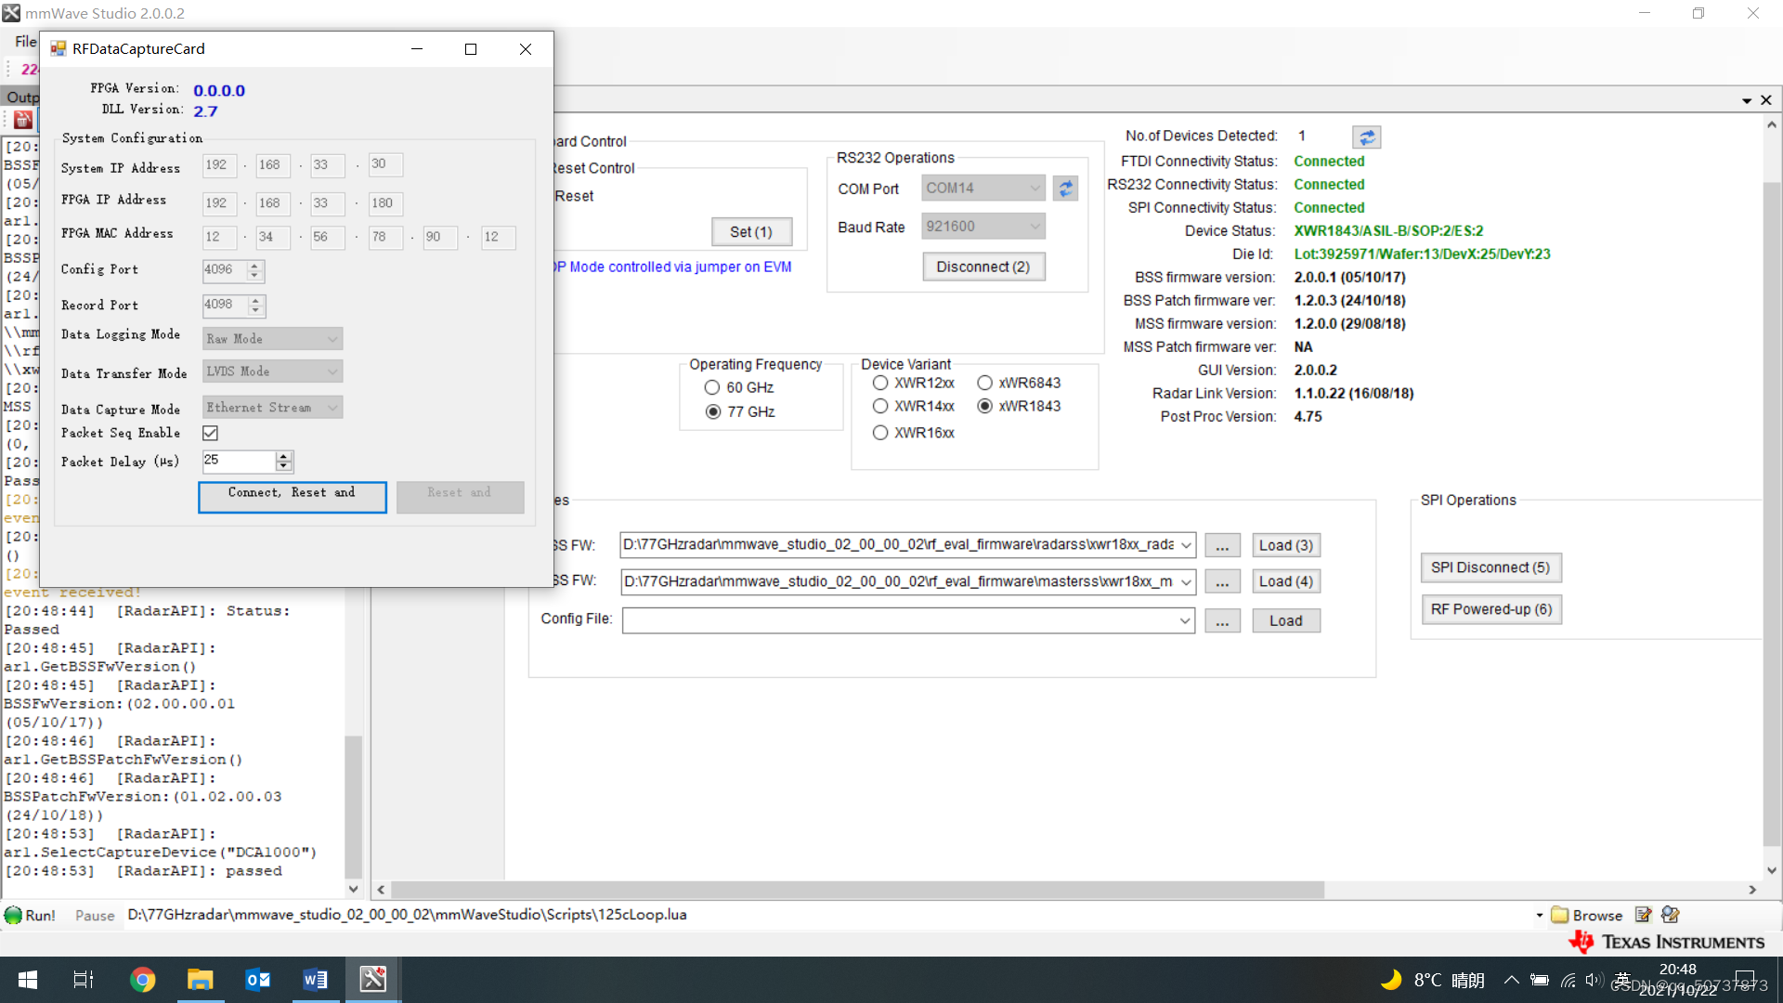The height and width of the screenshot is (1003, 1783).
Task: Click the RFDataCaptureCard window icon
Action: [55, 49]
